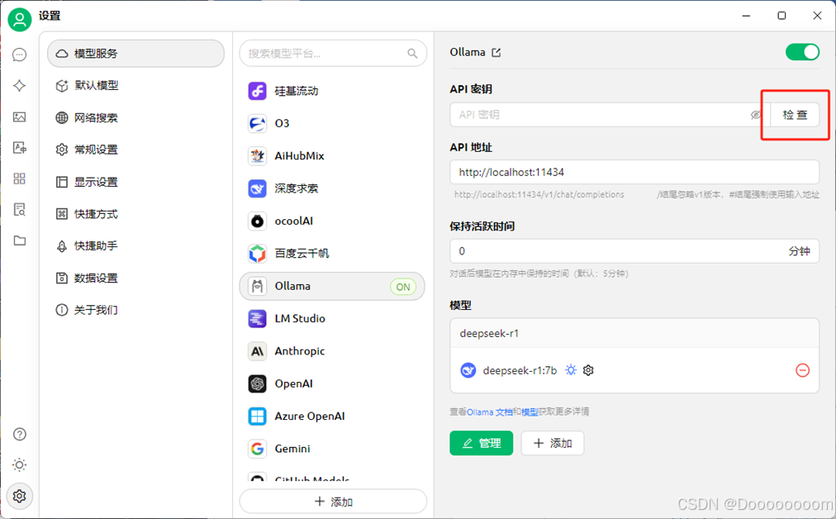Open 默认模型 settings section
Screen dimensions: 836x519
tap(136, 85)
